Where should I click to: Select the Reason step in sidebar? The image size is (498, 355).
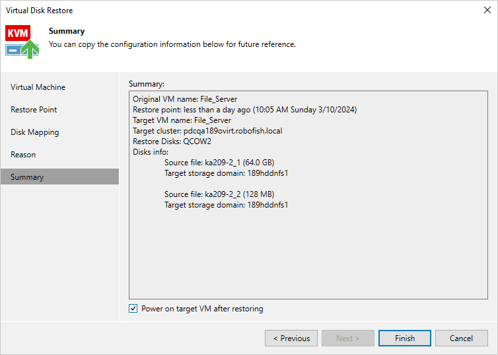coord(23,155)
